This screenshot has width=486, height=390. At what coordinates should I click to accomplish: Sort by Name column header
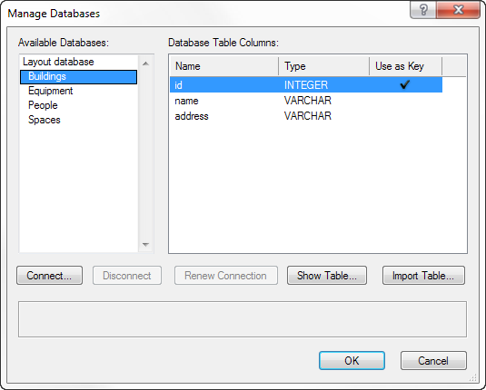(x=224, y=66)
